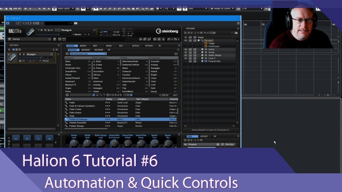Toggle visibility eye for Skylab layer
Viewport: 342px width, 192px height.
pyautogui.click(x=186, y=52)
